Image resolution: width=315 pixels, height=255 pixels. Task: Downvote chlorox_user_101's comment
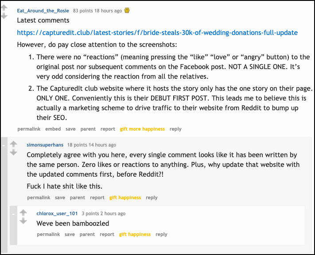23,221
